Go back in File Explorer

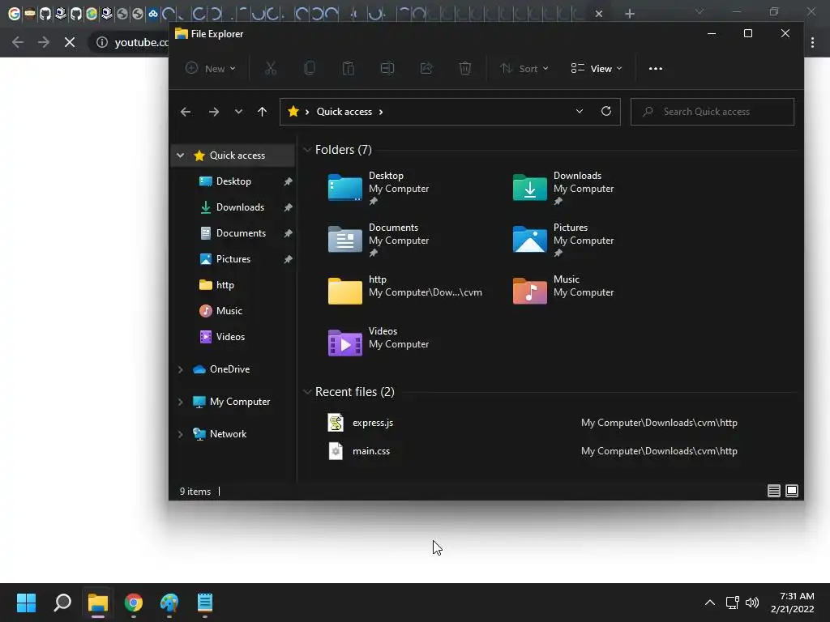(186, 112)
